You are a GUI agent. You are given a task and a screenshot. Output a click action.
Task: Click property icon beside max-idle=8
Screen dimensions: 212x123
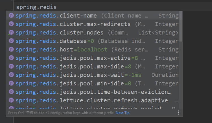point(11,66)
